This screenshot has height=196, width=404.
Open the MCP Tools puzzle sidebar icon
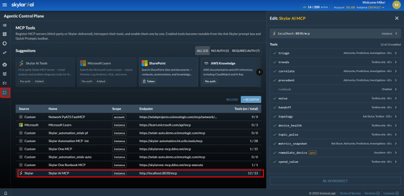5,93
